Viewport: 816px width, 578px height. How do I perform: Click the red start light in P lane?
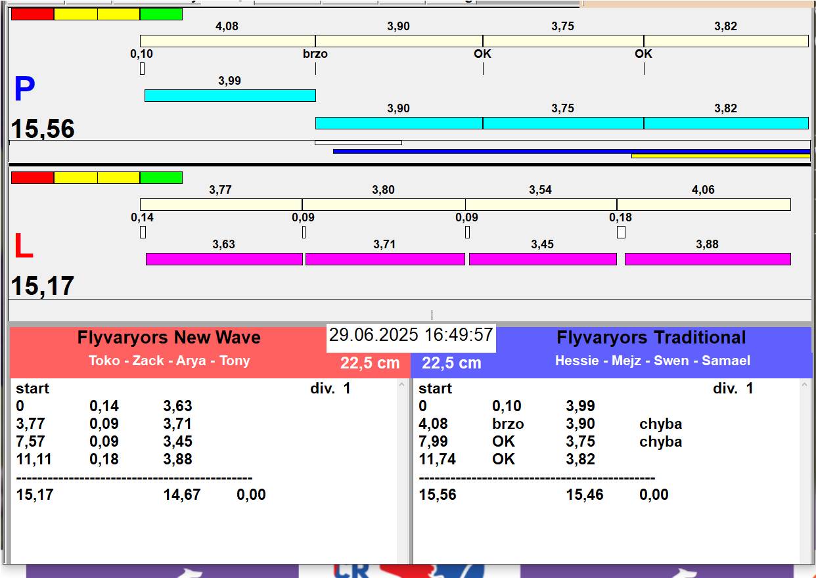click(x=32, y=14)
